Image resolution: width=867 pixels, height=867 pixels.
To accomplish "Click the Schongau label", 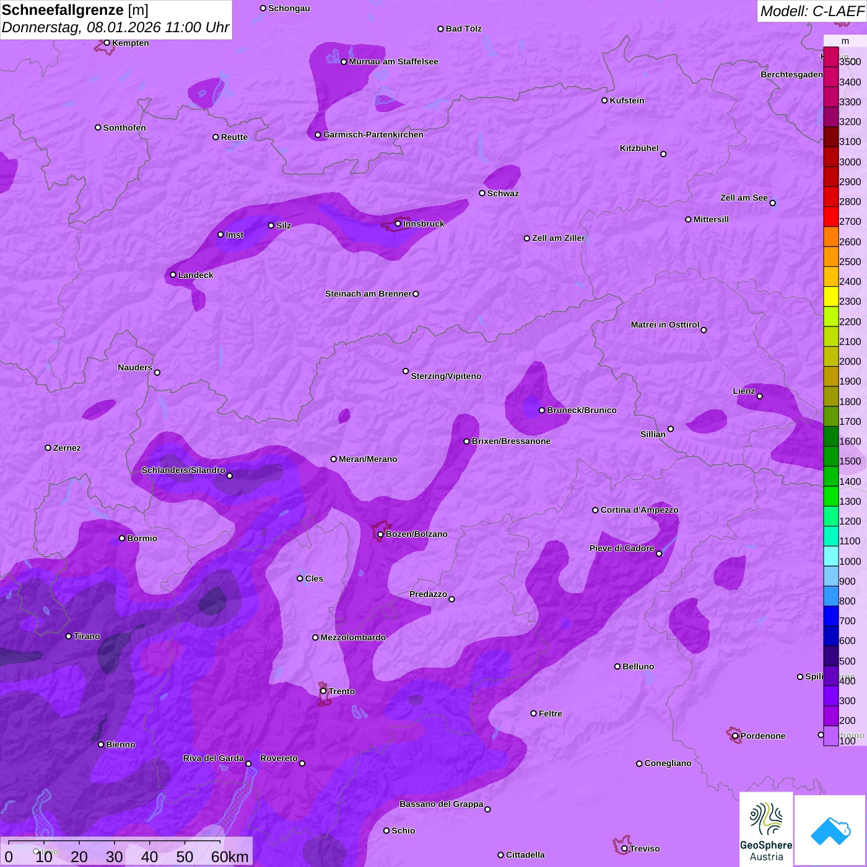I will pyautogui.click(x=289, y=8).
